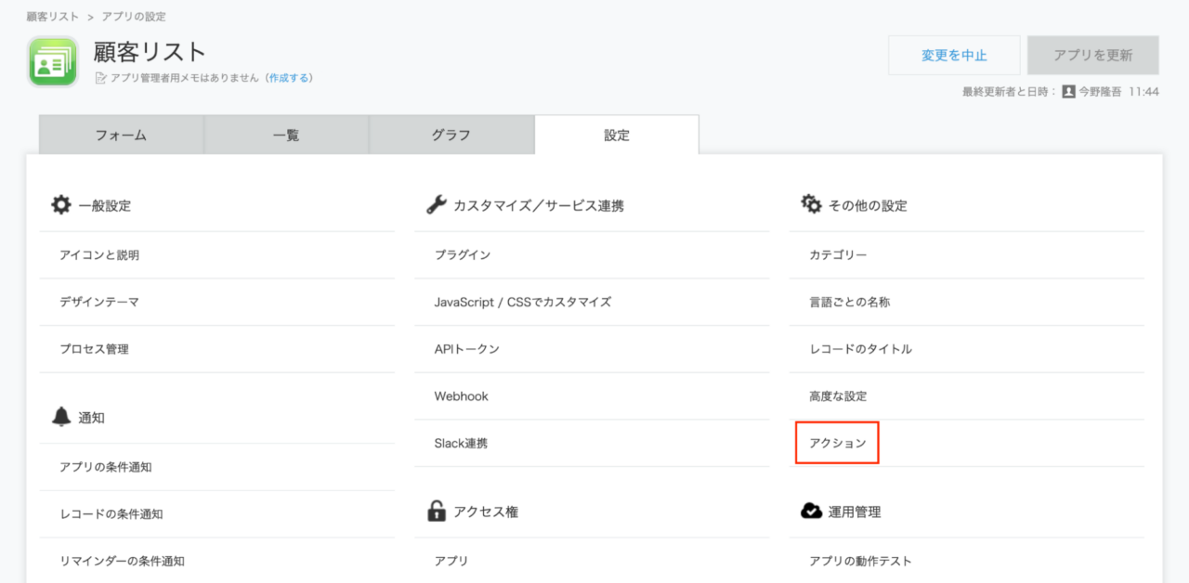The height and width of the screenshot is (583, 1189).
Task: Open the アクション settings link
Action: (x=837, y=444)
